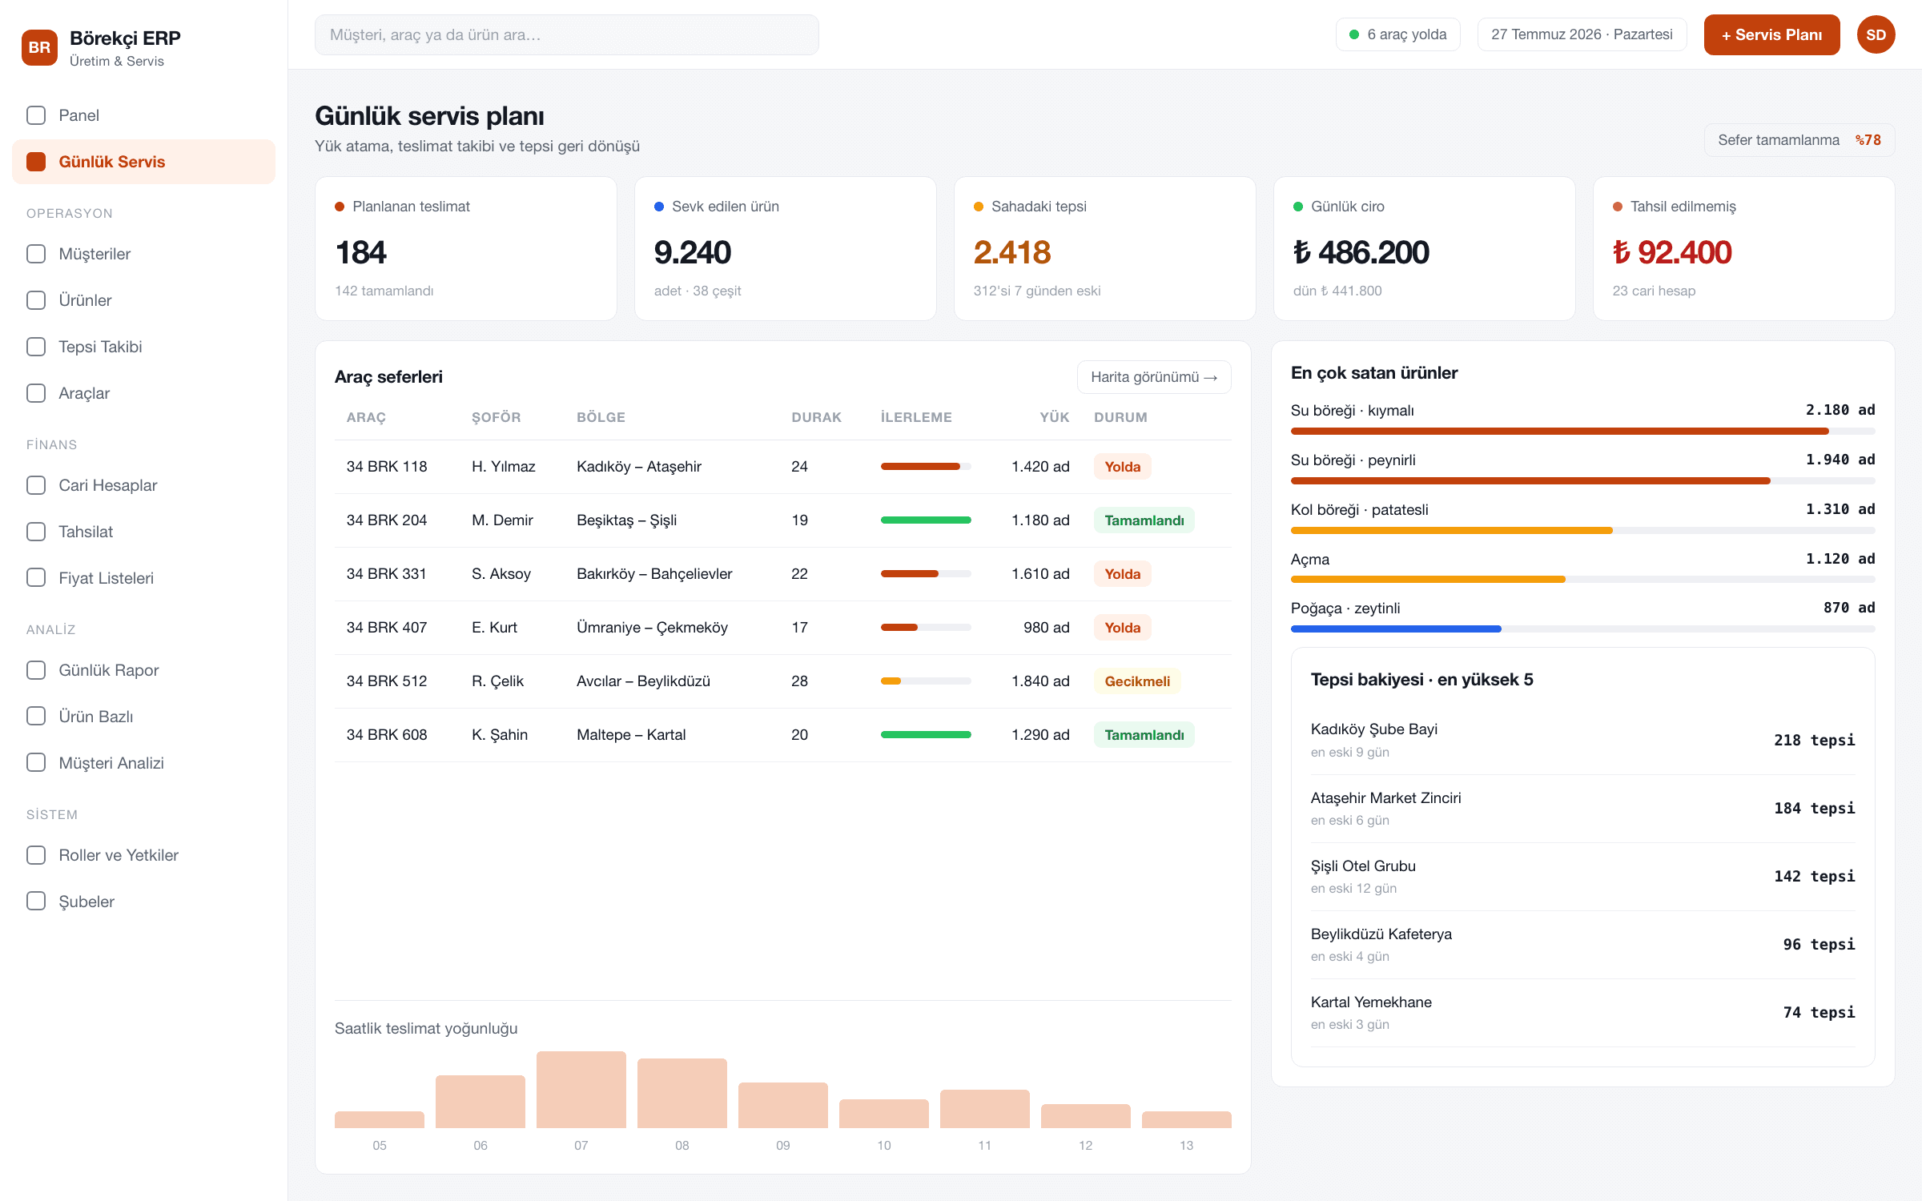Click the Sefer tamamlanma %78 chip

click(x=1799, y=140)
